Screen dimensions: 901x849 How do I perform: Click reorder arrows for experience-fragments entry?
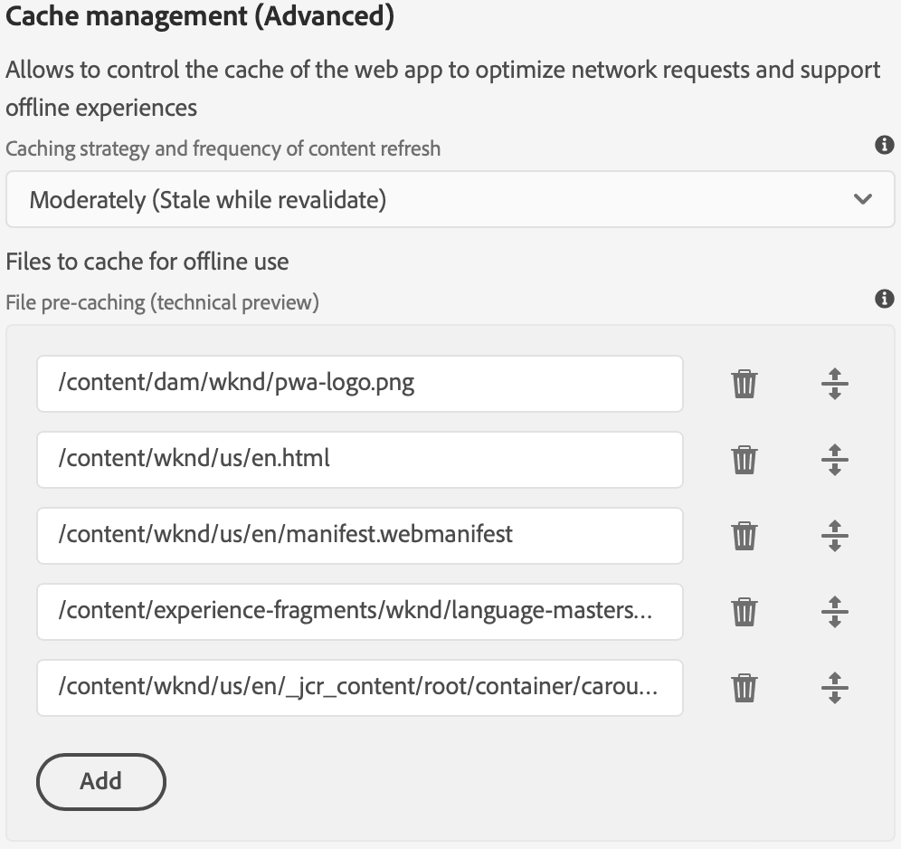[x=835, y=612]
